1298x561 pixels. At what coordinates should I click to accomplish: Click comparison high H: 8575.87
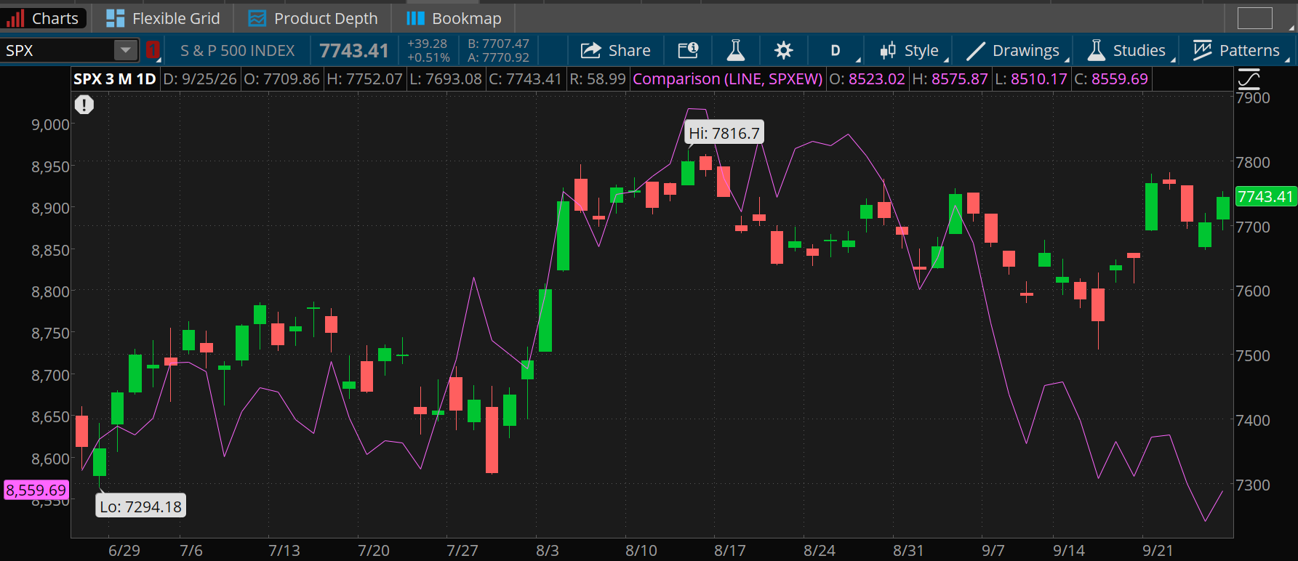[950, 78]
